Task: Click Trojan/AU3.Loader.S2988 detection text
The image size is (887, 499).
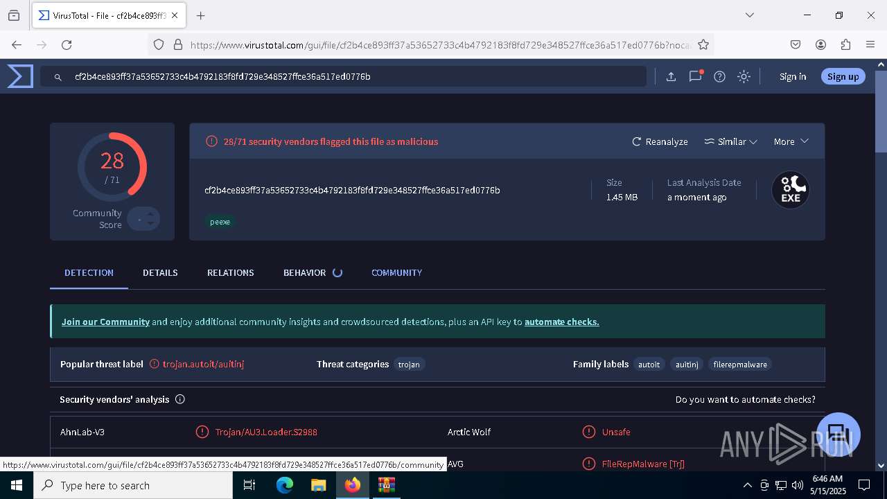Action: 266,432
